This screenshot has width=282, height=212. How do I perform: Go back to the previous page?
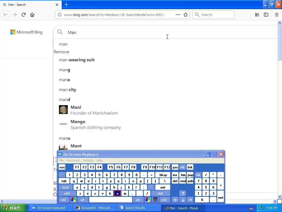pos(6,15)
